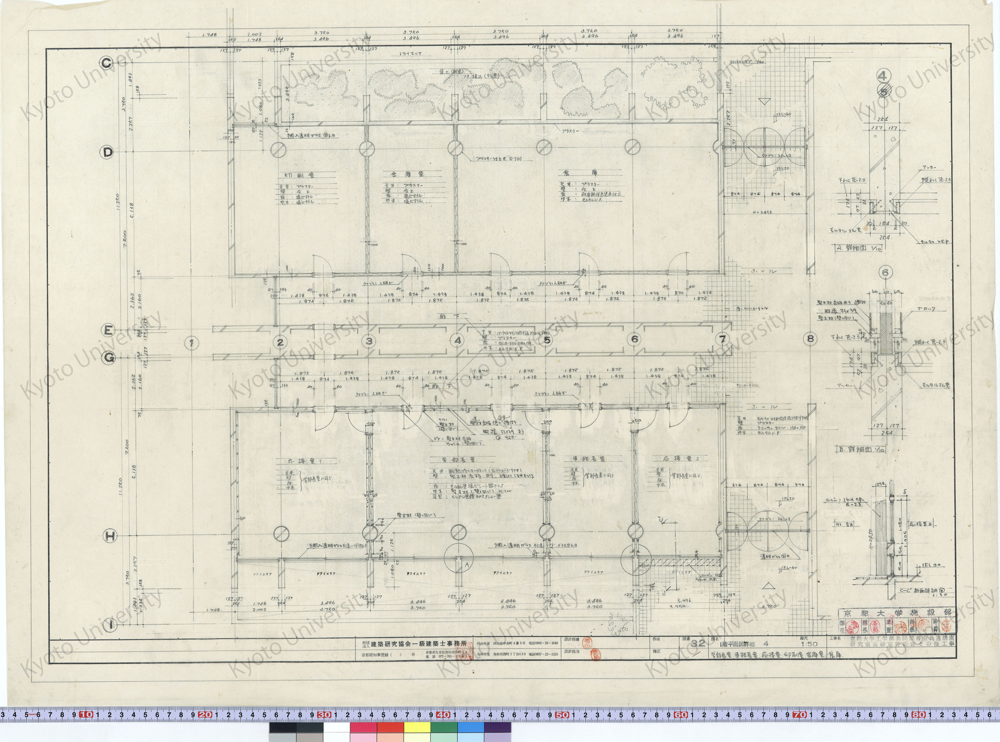Click the circled grid marker D
Screen dimensions: 1000x742
click(107, 152)
